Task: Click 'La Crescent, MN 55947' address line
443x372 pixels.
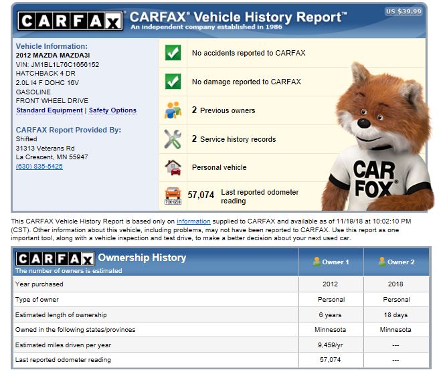Action: point(52,157)
